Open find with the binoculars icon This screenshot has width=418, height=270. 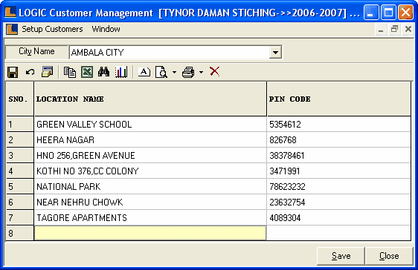pos(103,72)
